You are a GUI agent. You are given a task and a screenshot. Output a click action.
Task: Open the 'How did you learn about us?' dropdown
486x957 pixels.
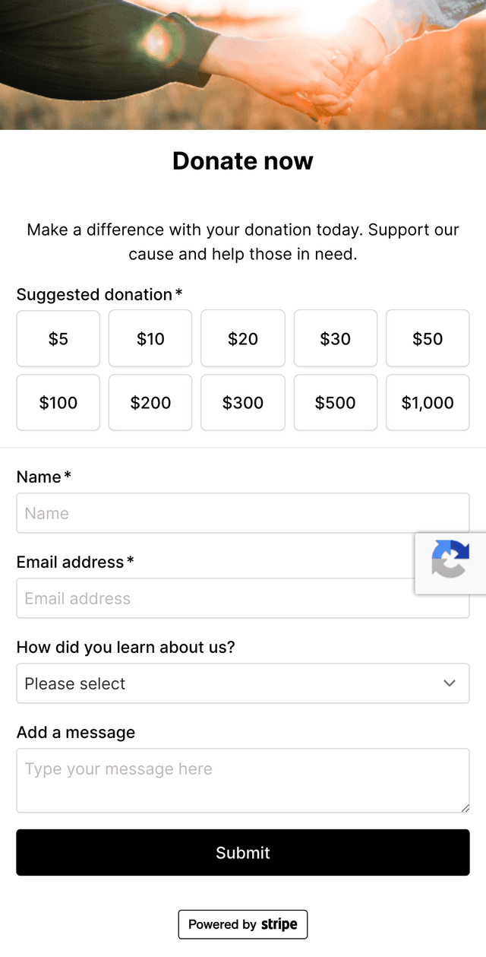[x=228, y=683]
